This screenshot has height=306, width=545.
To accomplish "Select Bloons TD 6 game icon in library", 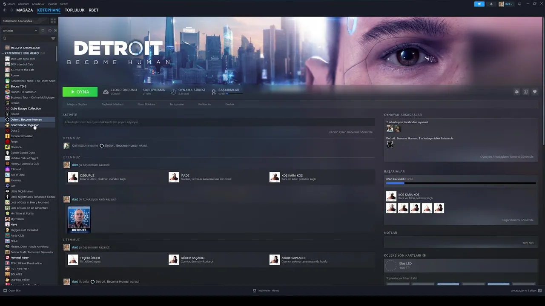I will (7, 86).
